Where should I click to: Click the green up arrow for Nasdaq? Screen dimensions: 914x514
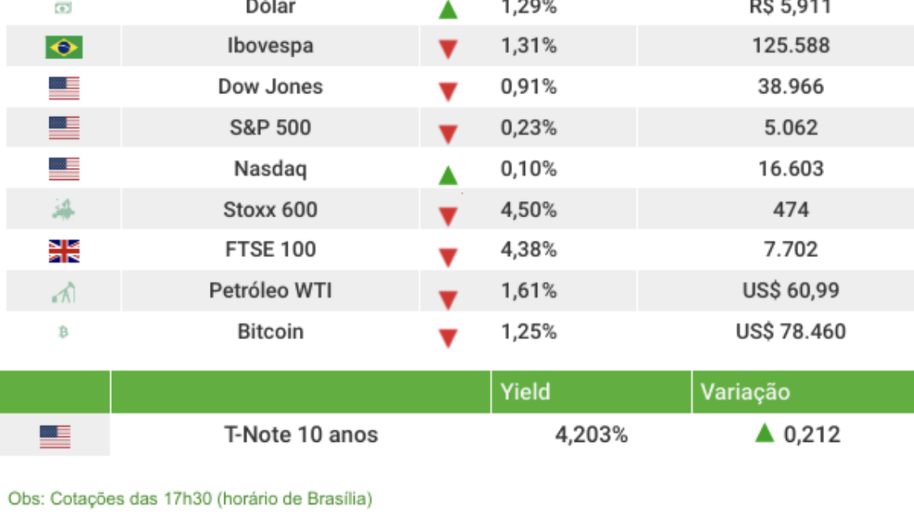coord(448,174)
